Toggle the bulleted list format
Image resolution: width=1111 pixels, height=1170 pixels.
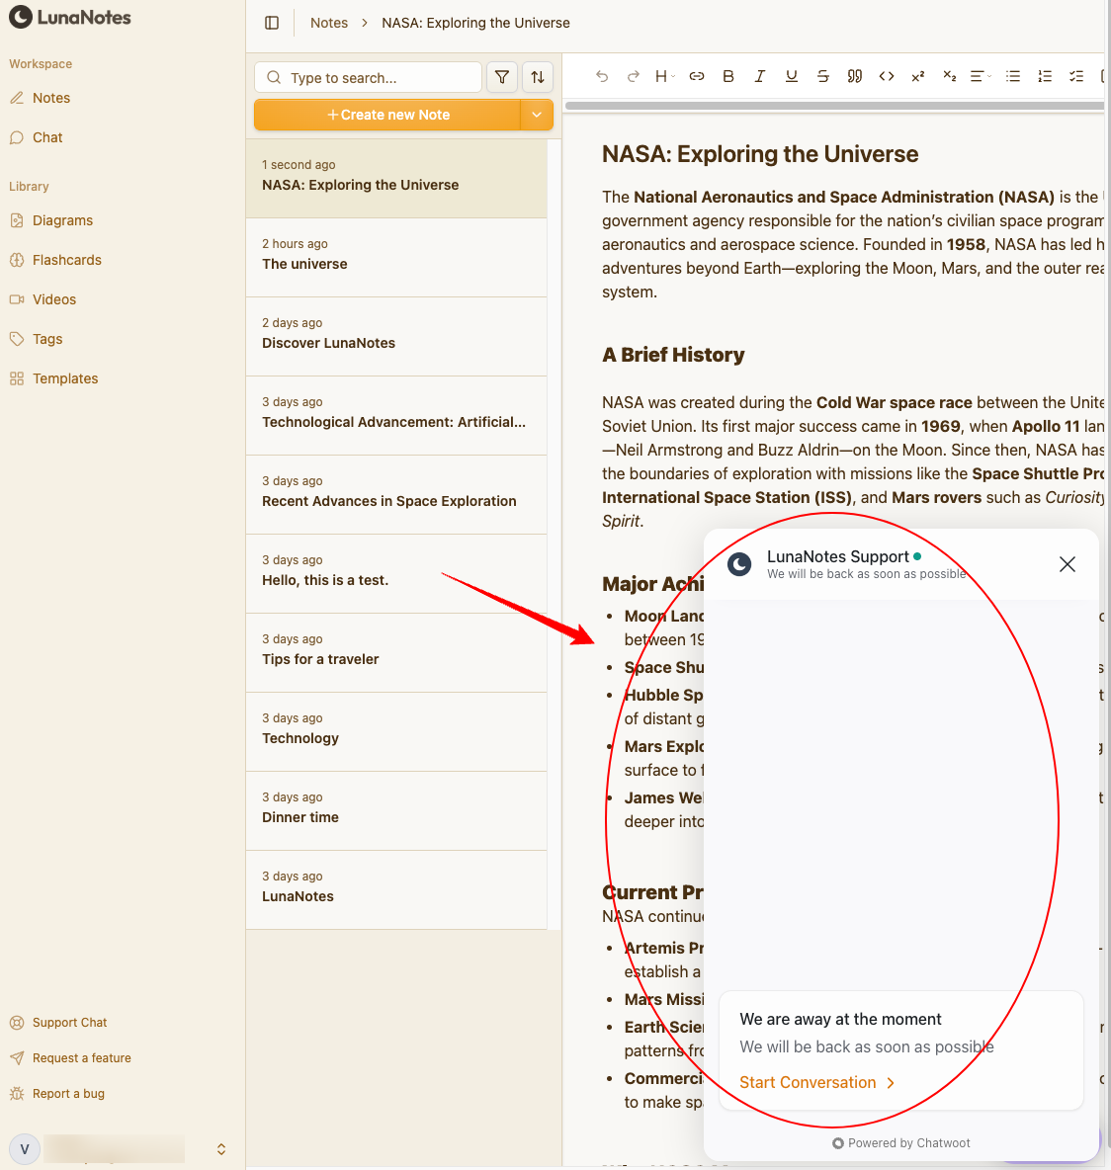pyautogui.click(x=1013, y=76)
